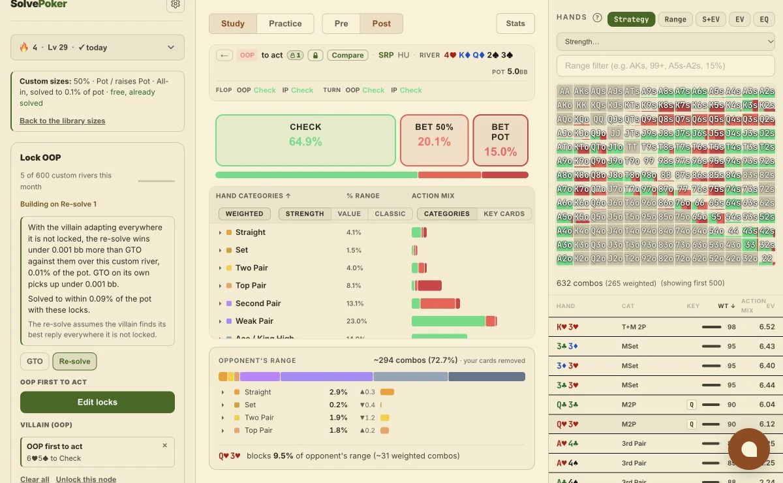Toggle the padlock button before Compare
This screenshot has height=483, width=783.
[315, 55]
